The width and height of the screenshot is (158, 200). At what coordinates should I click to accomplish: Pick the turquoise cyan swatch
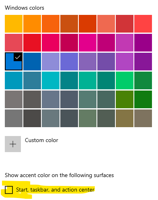(x=51, y=80)
